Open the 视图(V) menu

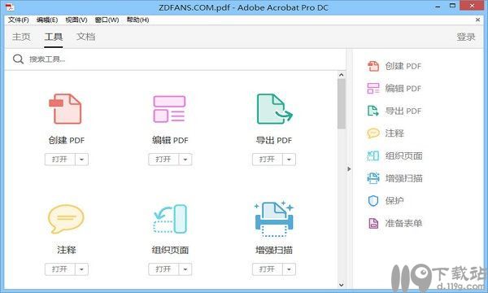(76, 20)
